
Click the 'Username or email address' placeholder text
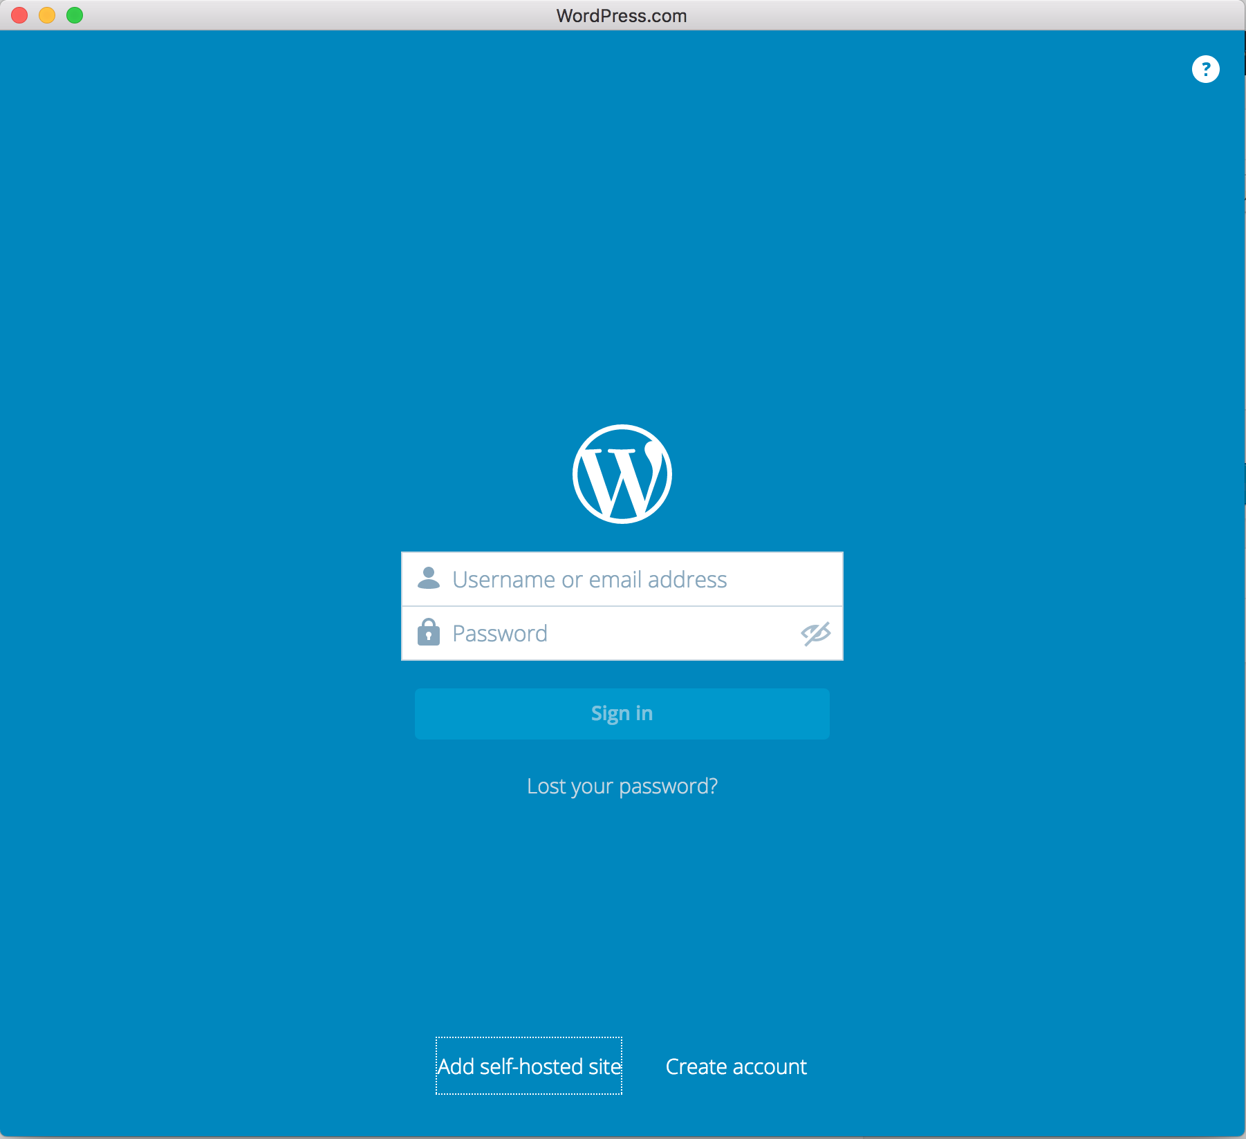[589, 579]
